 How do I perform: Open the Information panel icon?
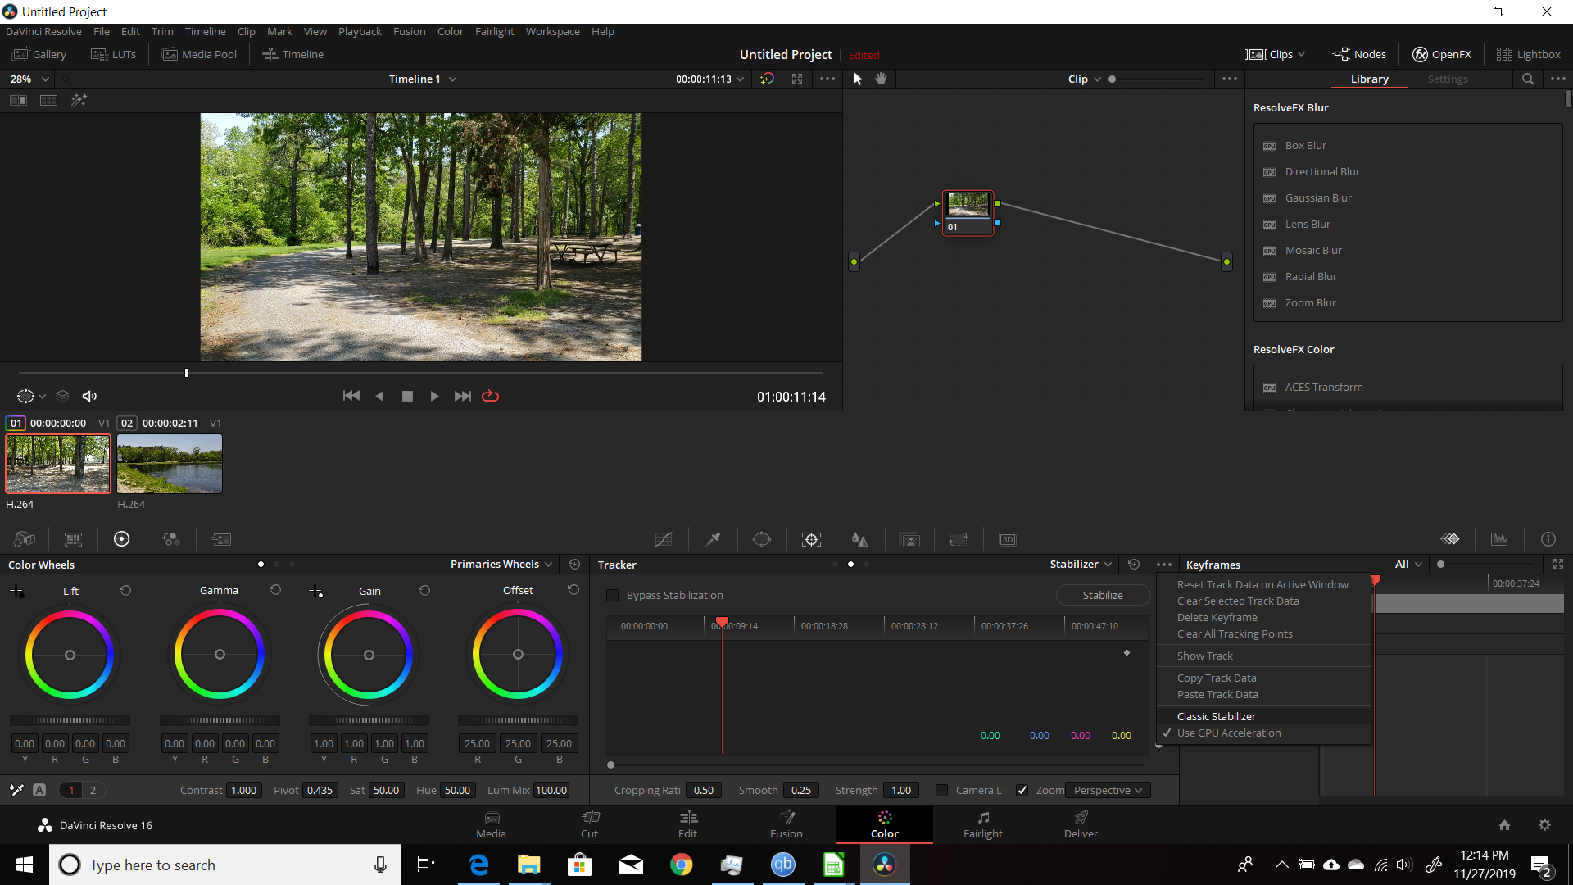click(x=1548, y=539)
